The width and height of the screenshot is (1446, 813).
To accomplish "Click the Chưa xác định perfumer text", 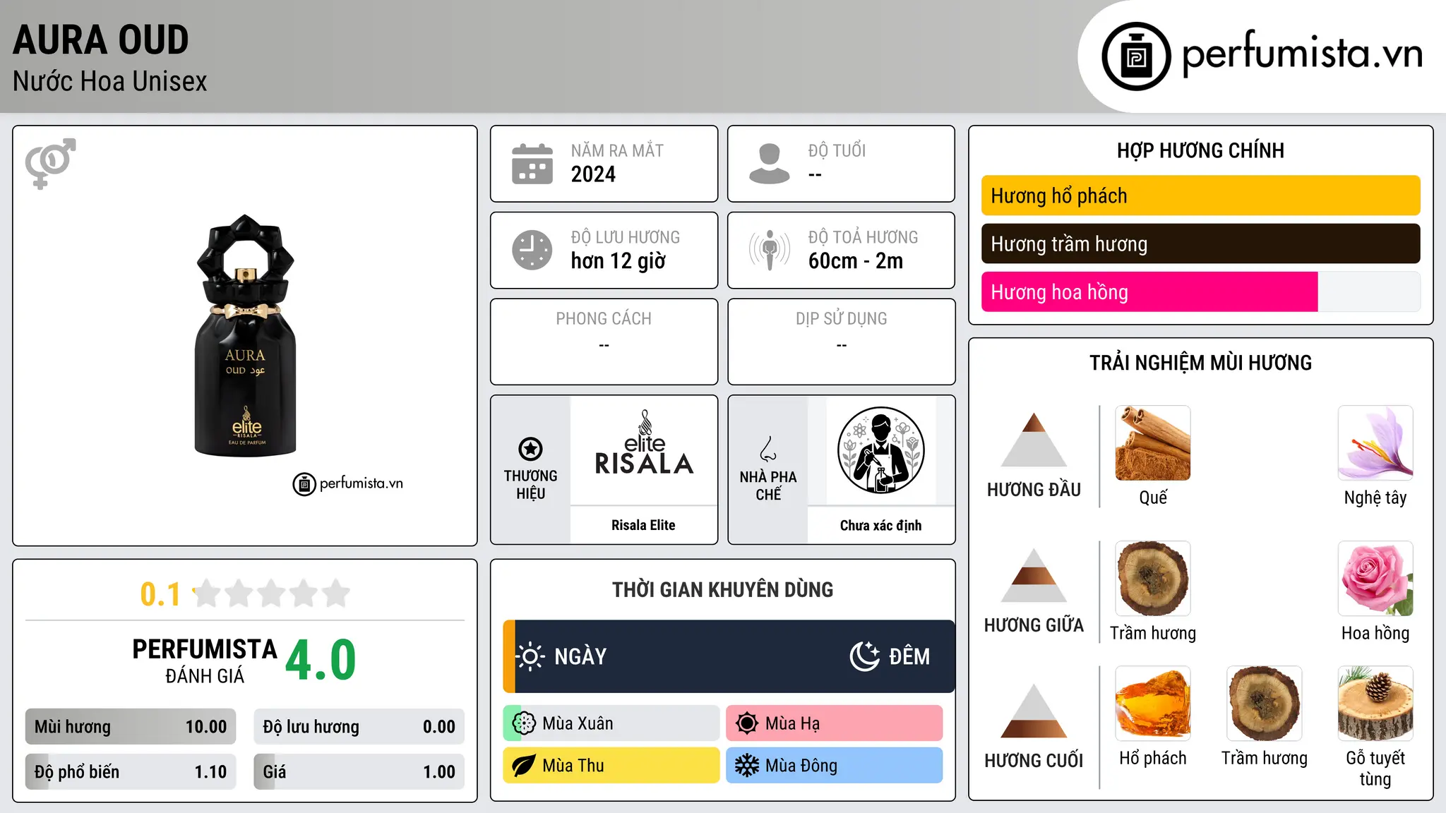I will (880, 525).
